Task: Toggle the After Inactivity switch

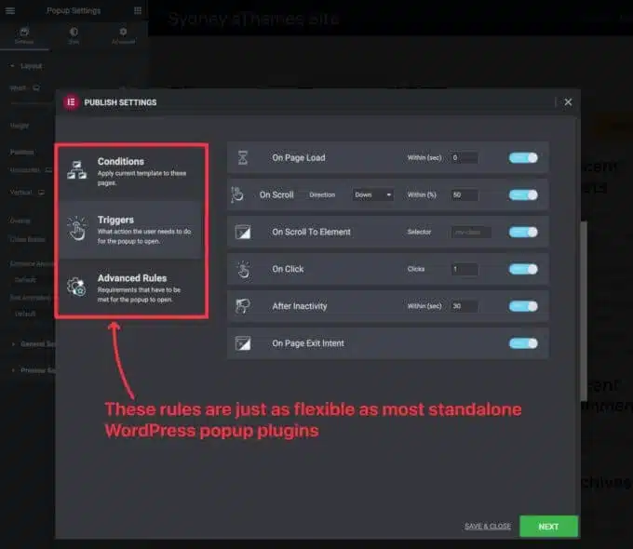Action: tap(523, 306)
